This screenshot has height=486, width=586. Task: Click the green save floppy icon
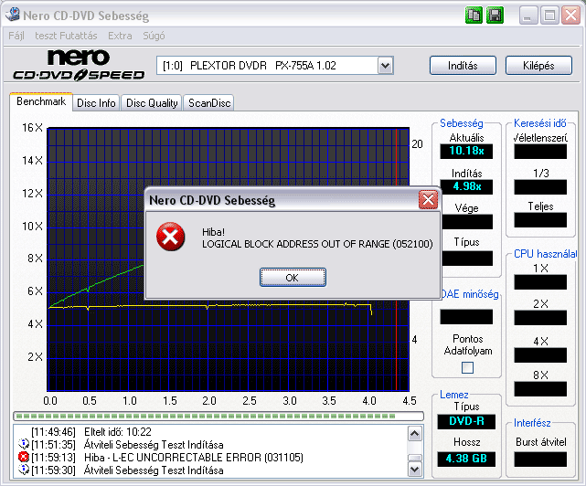coord(495,16)
